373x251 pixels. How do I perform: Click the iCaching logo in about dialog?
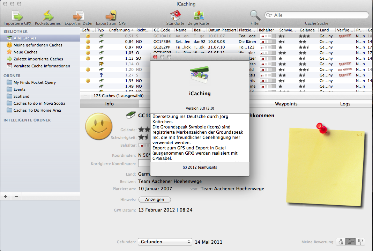point(200,75)
